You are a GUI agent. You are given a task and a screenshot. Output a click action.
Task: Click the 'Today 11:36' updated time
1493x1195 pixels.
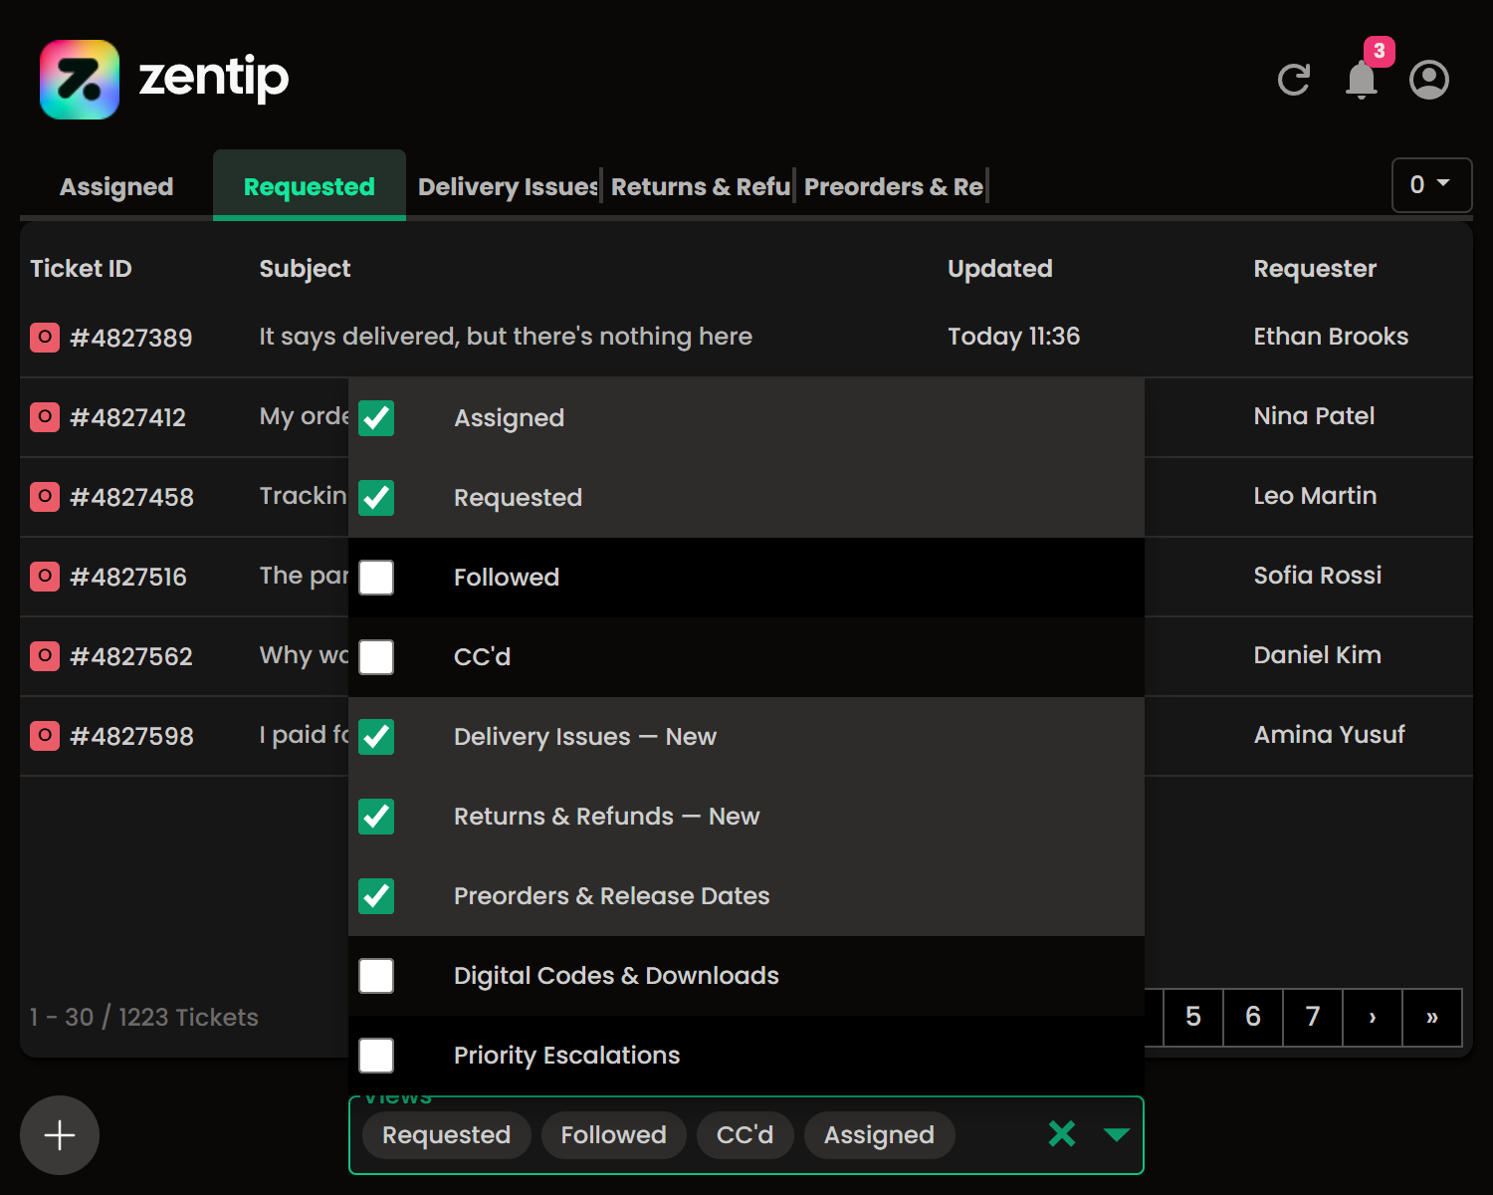pyautogui.click(x=1013, y=337)
